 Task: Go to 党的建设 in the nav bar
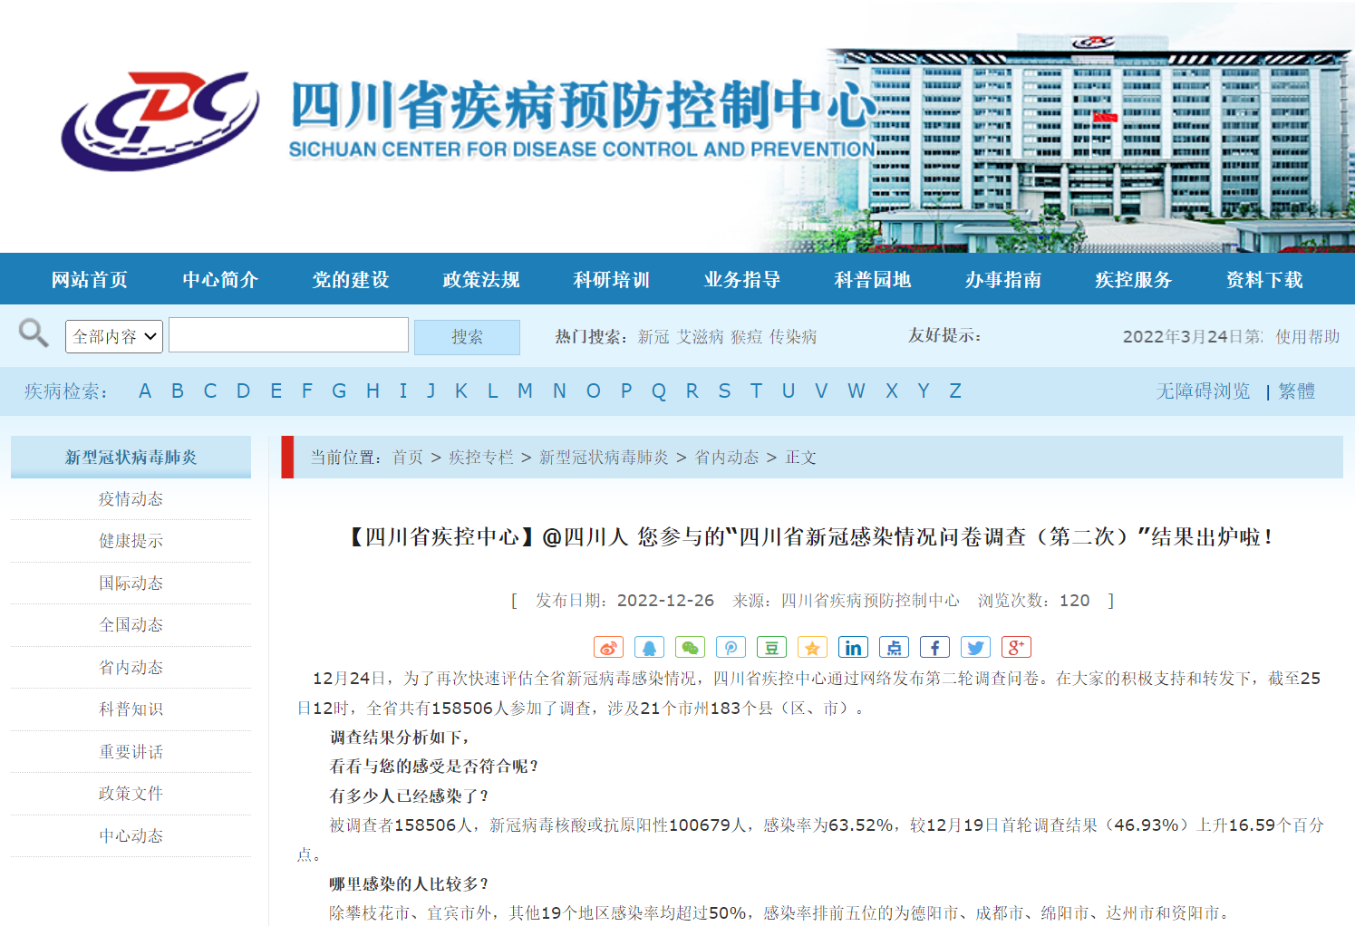tap(351, 279)
